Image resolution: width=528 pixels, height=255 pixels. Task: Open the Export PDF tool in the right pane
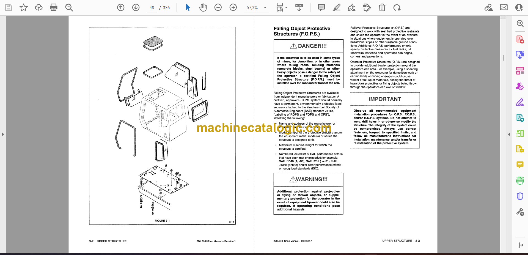pos(520,55)
